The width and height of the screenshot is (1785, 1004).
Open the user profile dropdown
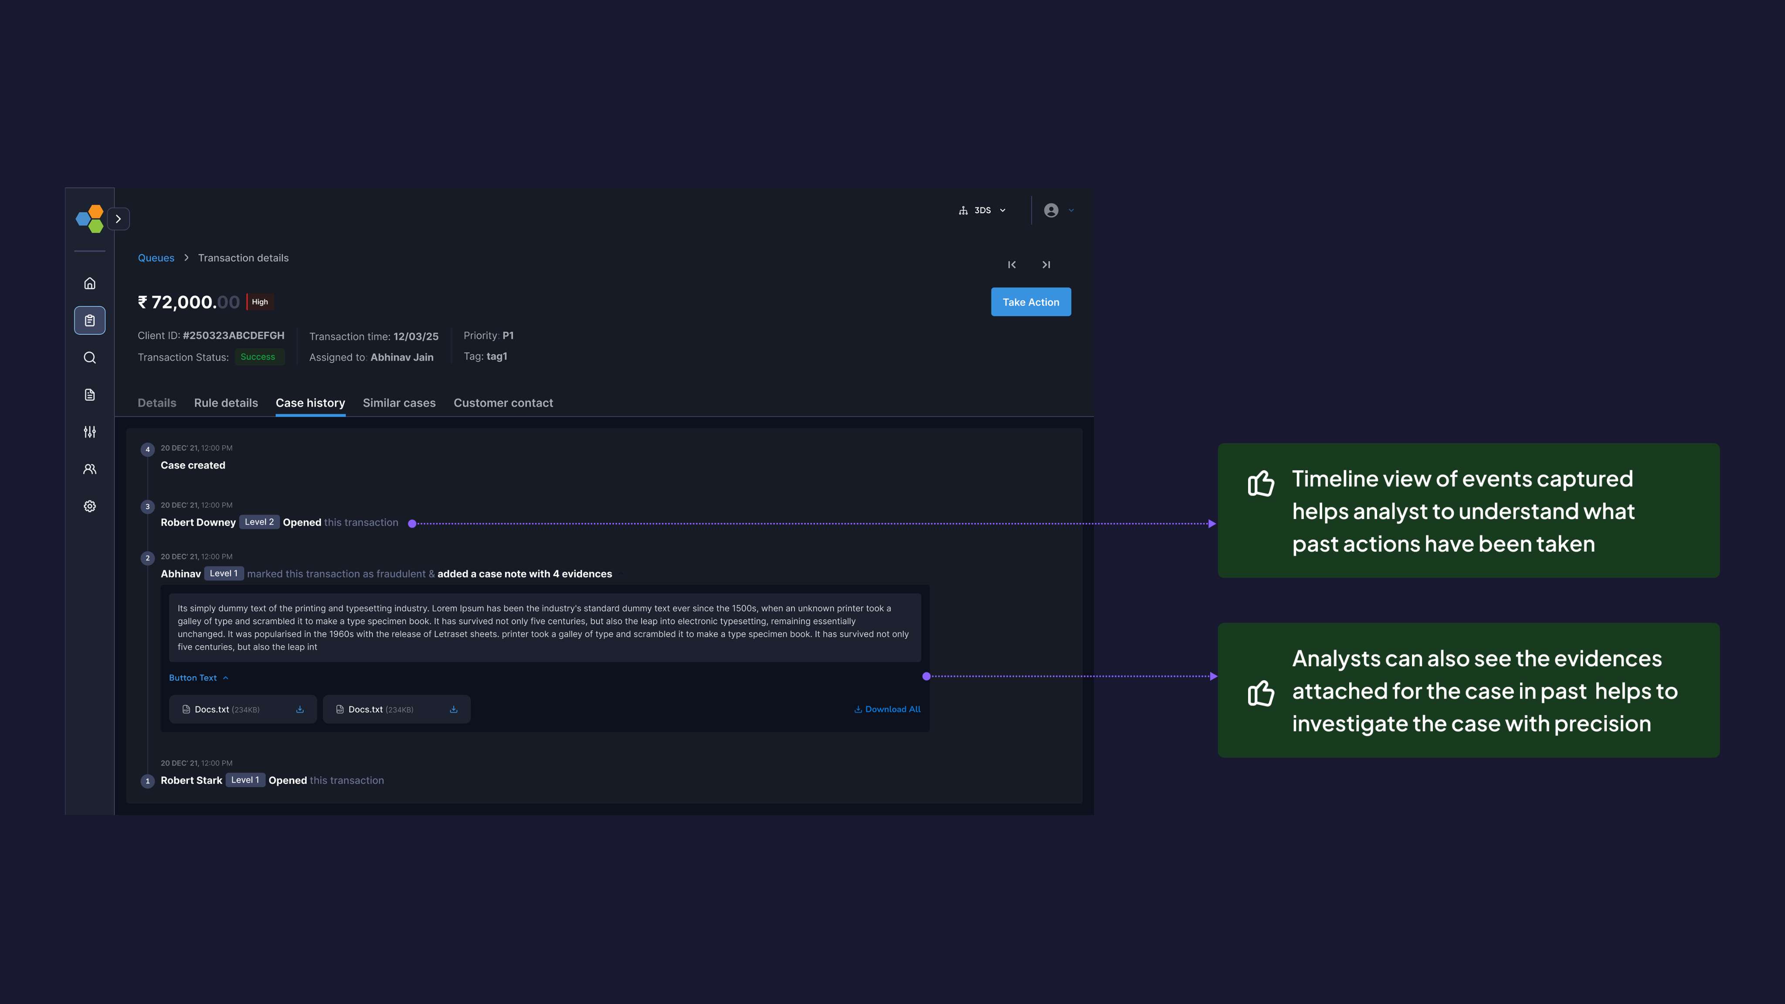coord(1058,210)
